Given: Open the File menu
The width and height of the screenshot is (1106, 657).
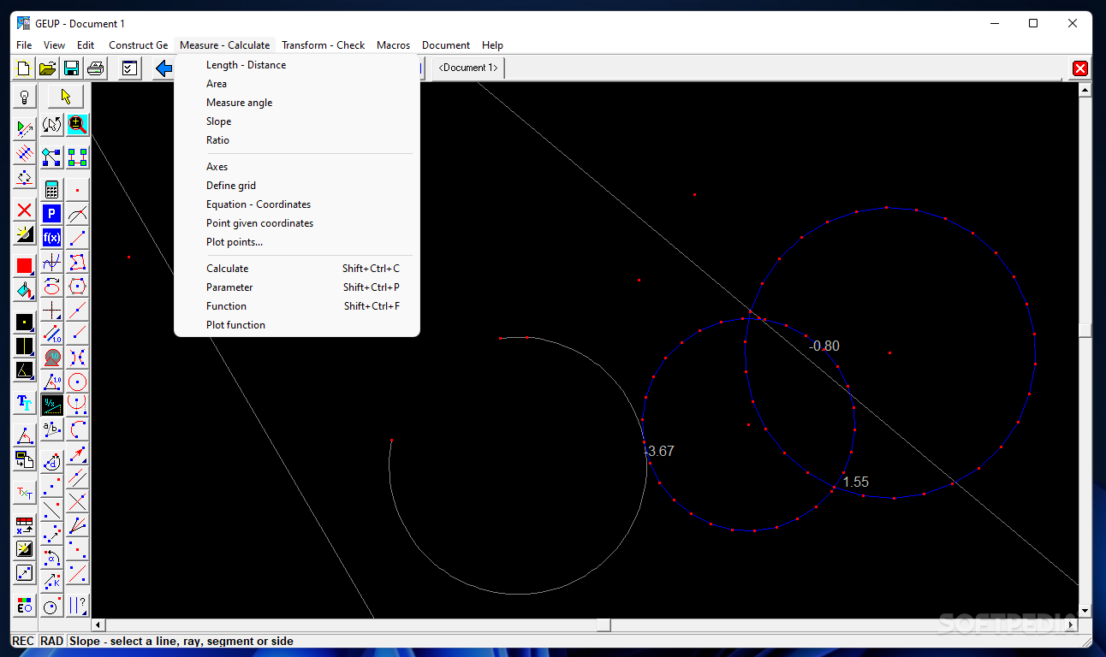Looking at the screenshot, I should pos(24,45).
